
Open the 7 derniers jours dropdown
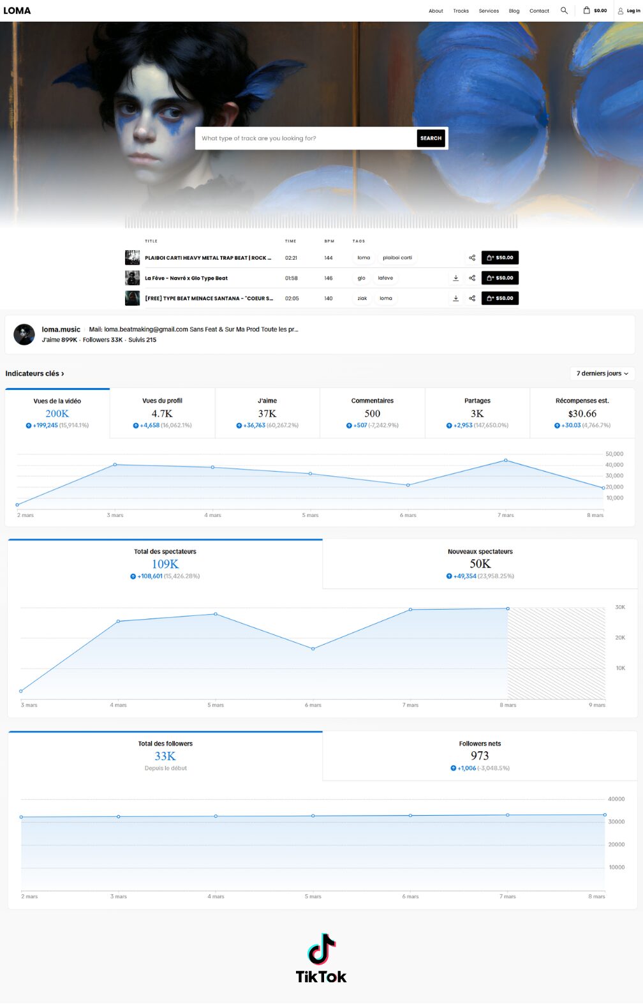point(602,373)
